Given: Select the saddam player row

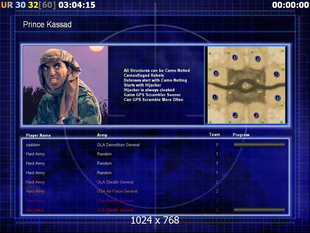Looking at the screenshot, I should pos(155,145).
